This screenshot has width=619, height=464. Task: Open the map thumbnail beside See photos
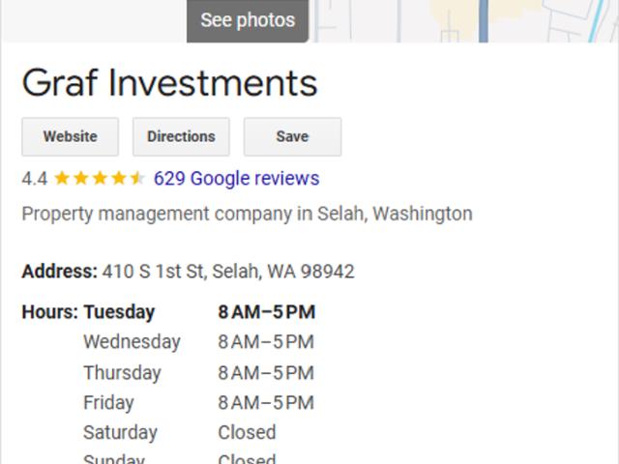(x=464, y=21)
